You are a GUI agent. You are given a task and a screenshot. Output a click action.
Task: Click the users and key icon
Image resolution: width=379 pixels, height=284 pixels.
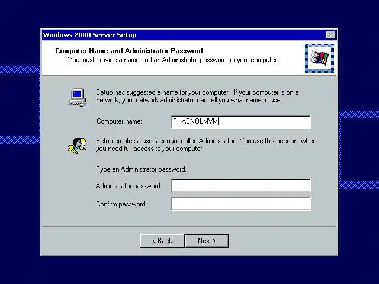click(77, 146)
